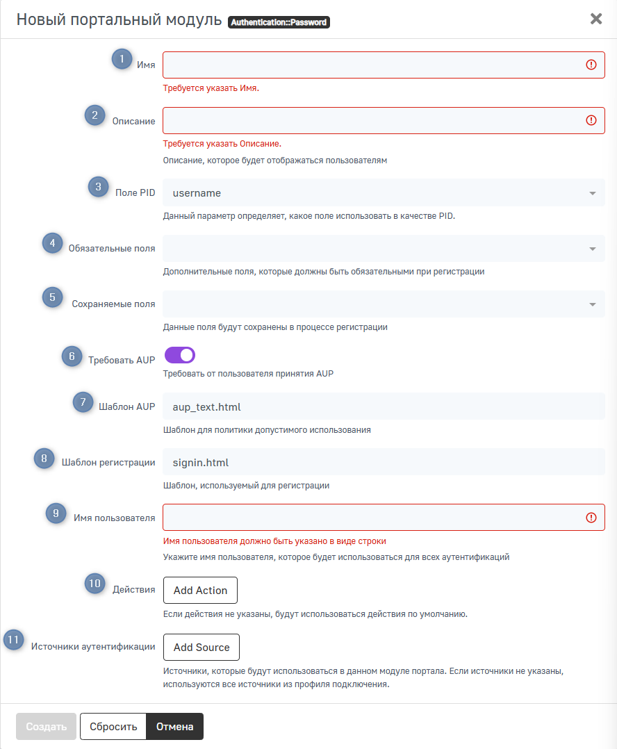Click the Шаблон регистрации field signin.html
Viewport: 617px width, 749px height.
[x=384, y=462]
